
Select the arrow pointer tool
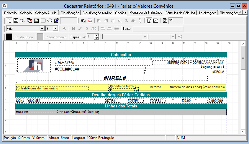[9, 21]
